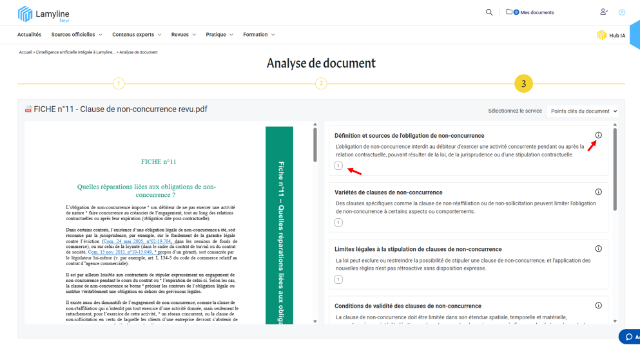
Task: Click key points panel scrollbar thumb
Action: tap(615, 169)
